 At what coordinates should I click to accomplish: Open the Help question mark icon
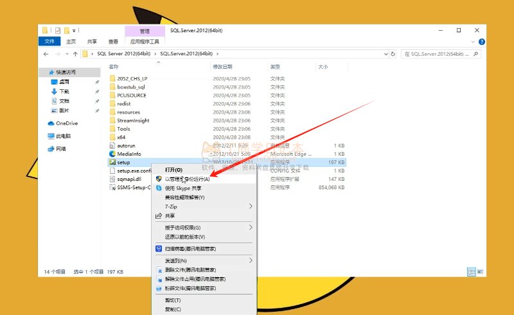(481, 42)
